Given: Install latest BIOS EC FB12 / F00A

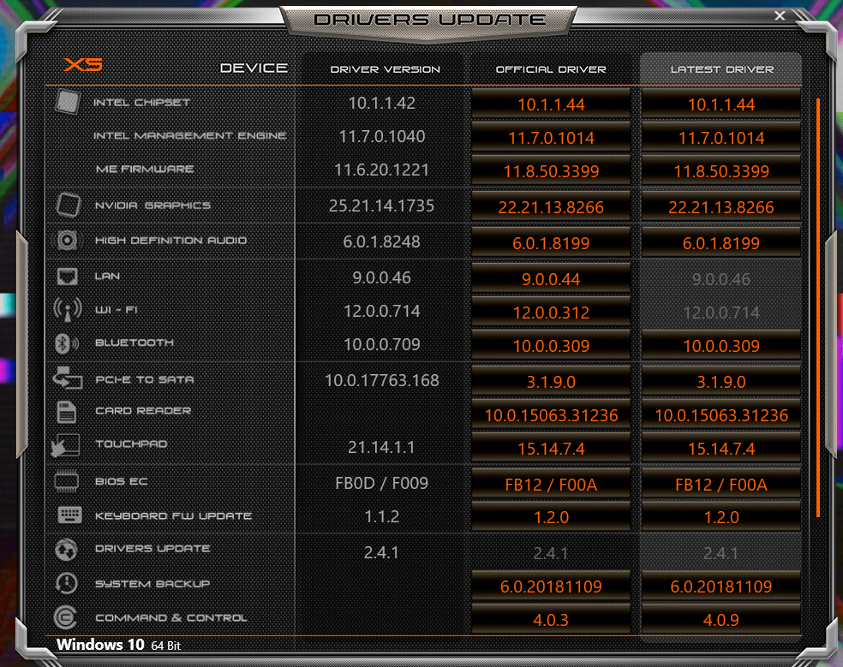Looking at the screenshot, I should [721, 484].
